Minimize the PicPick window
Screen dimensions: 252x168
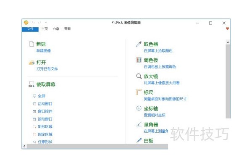[198, 23]
